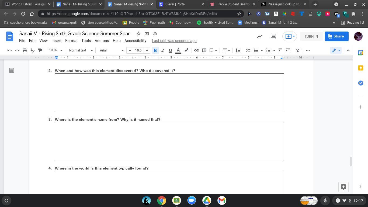The height and width of the screenshot is (207, 368).
Task: Open the Google account avatar
Action: point(358,36)
